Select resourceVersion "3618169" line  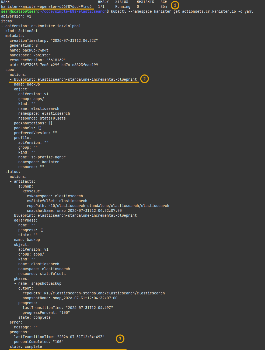(38, 60)
